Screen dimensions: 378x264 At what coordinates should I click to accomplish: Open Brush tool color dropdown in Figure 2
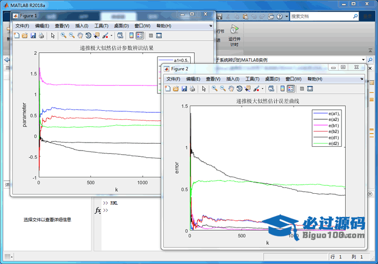[262, 89]
